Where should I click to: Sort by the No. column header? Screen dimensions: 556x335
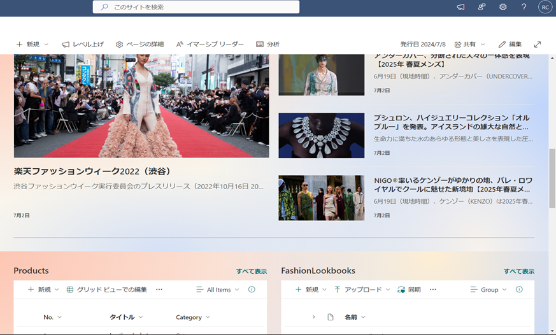52,317
